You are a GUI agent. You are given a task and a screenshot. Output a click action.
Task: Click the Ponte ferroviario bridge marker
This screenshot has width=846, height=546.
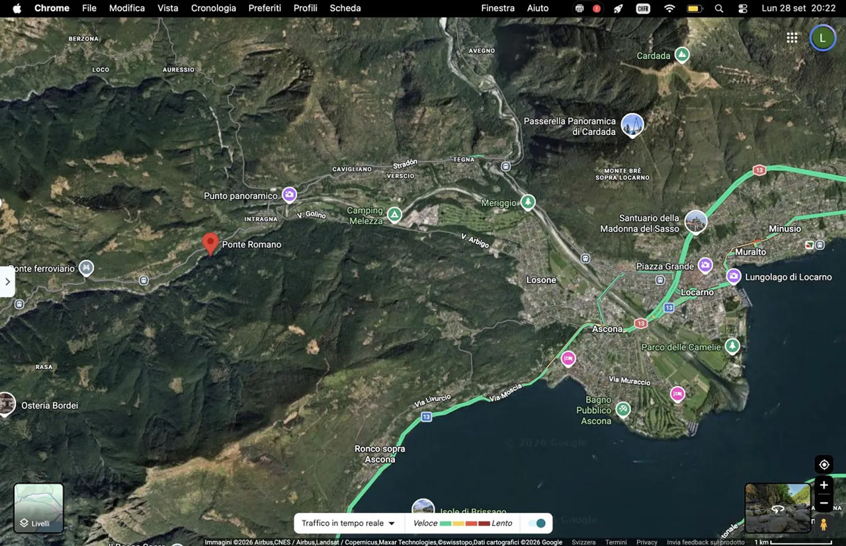point(86,267)
